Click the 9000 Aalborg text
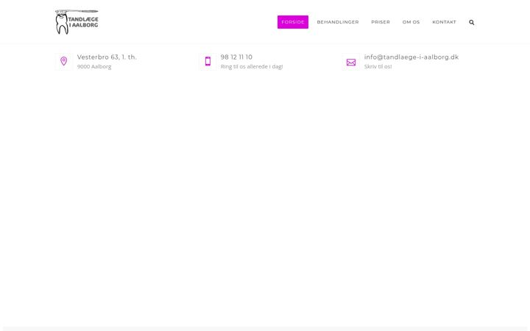The image size is (530, 331). 94,66
